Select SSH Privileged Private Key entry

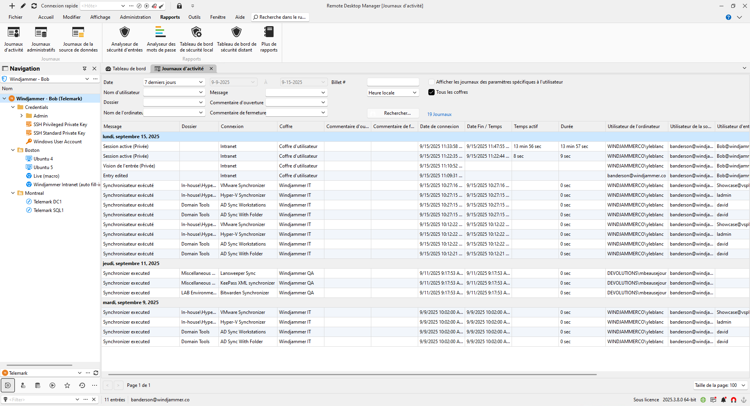point(60,124)
